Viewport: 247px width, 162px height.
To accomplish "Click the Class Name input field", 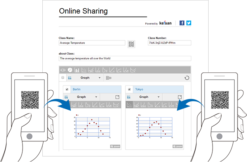I will point(91,43).
